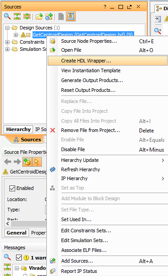Collapse all sources in the toolbar
168x276 pixels.
(17, 16)
